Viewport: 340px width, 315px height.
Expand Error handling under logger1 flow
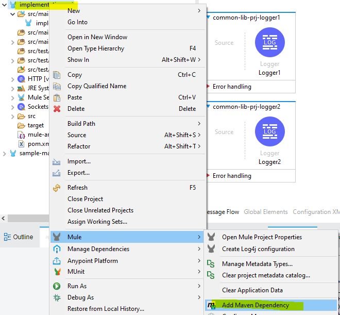pos(208,86)
